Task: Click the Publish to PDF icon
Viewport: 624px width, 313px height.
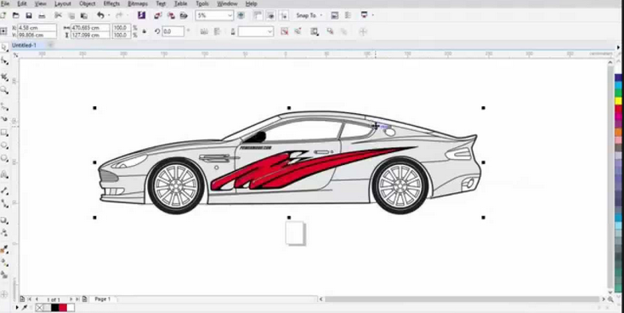Action: (x=184, y=15)
